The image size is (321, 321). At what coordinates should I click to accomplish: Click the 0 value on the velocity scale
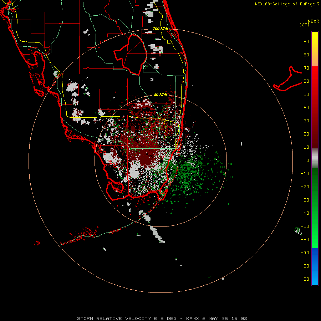308,160
